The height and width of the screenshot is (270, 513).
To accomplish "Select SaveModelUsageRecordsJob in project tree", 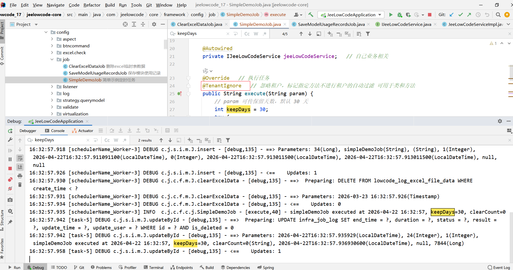I will (x=97, y=73).
